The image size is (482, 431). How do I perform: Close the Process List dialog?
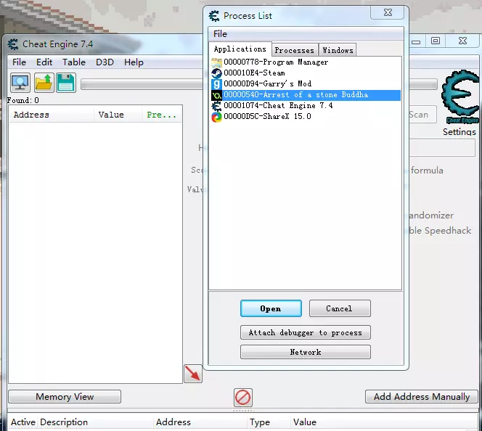(388, 12)
